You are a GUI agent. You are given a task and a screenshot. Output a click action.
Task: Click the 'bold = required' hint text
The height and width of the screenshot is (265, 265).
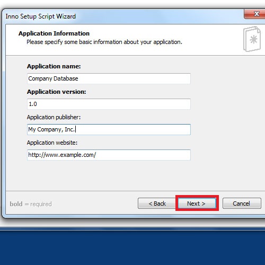tap(31, 204)
